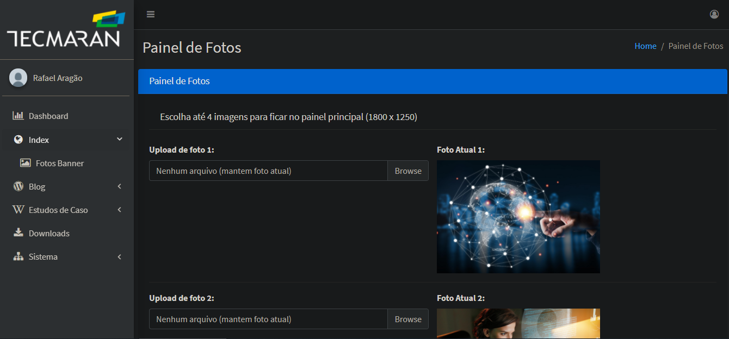The height and width of the screenshot is (339, 729).
Task: Select the Index menu item
Action: (x=67, y=140)
